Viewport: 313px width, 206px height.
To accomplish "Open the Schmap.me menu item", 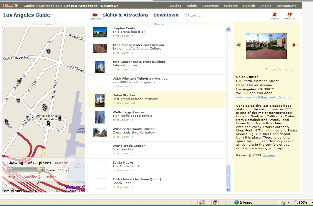I will pos(286,6).
